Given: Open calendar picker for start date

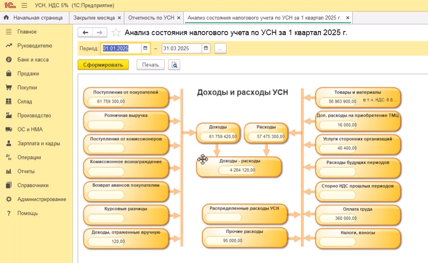Looking at the screenshot, I should point(145,49).
